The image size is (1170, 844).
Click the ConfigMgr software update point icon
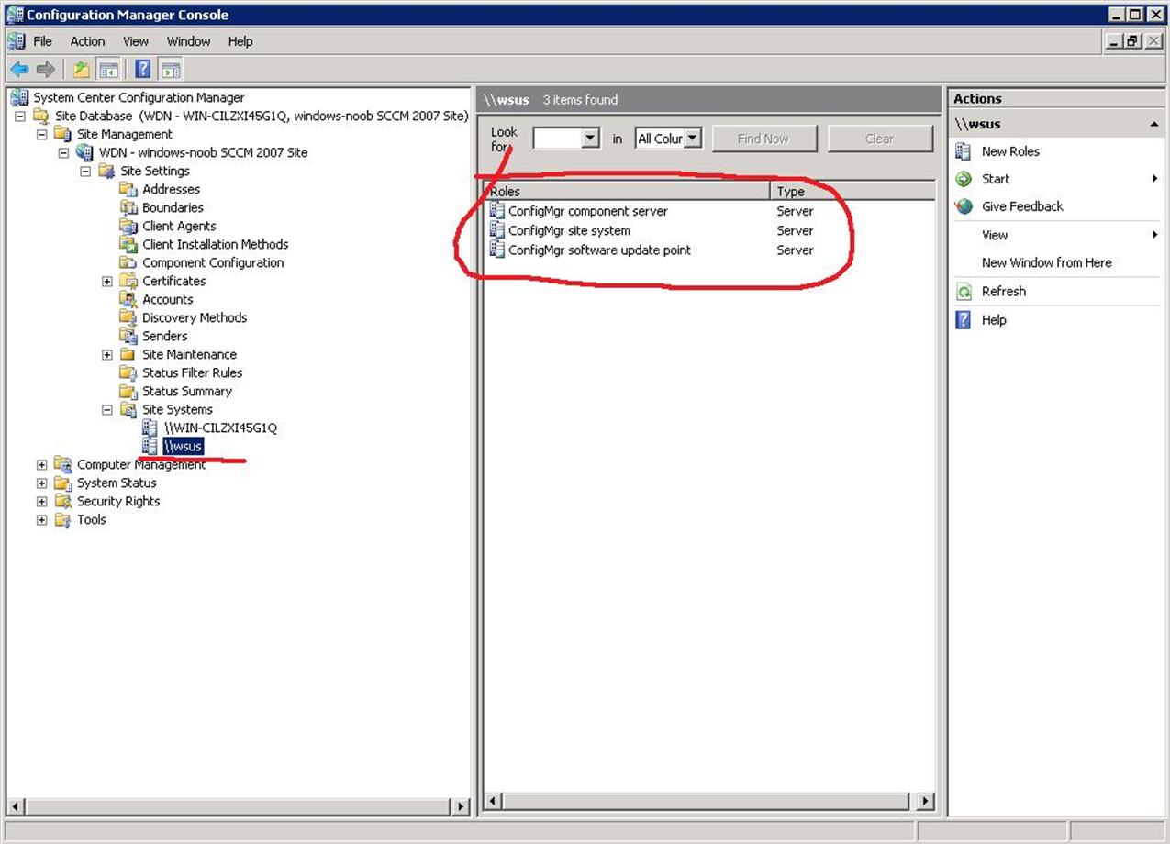[x=496, y=250]
